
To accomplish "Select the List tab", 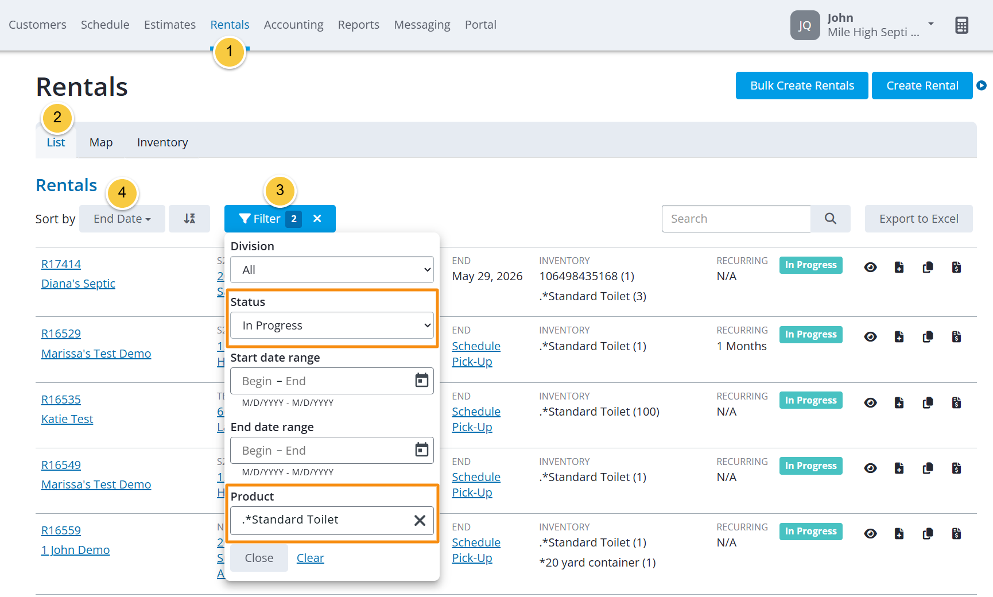I will [56, 142].
